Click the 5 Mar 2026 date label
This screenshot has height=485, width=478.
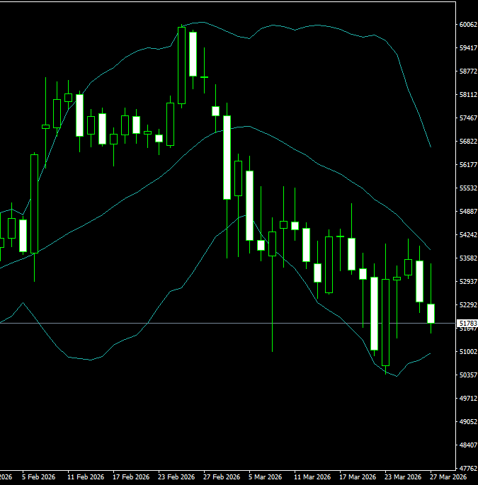[x=266, y=478]
